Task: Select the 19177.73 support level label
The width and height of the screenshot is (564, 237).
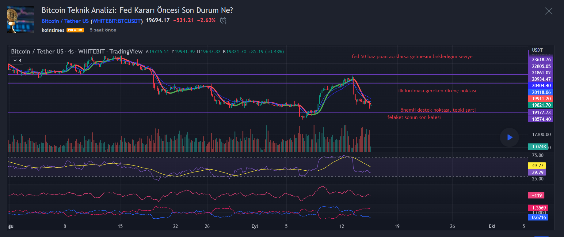Action: 541,113
